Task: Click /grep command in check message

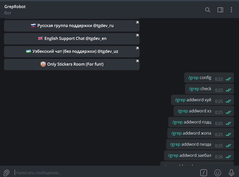Action: pos(194,89)
